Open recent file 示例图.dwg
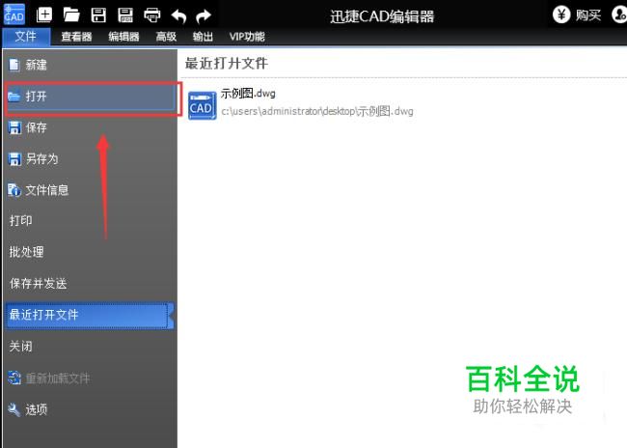627x448 pixels. pyautogui.click(x=248, y=94)
